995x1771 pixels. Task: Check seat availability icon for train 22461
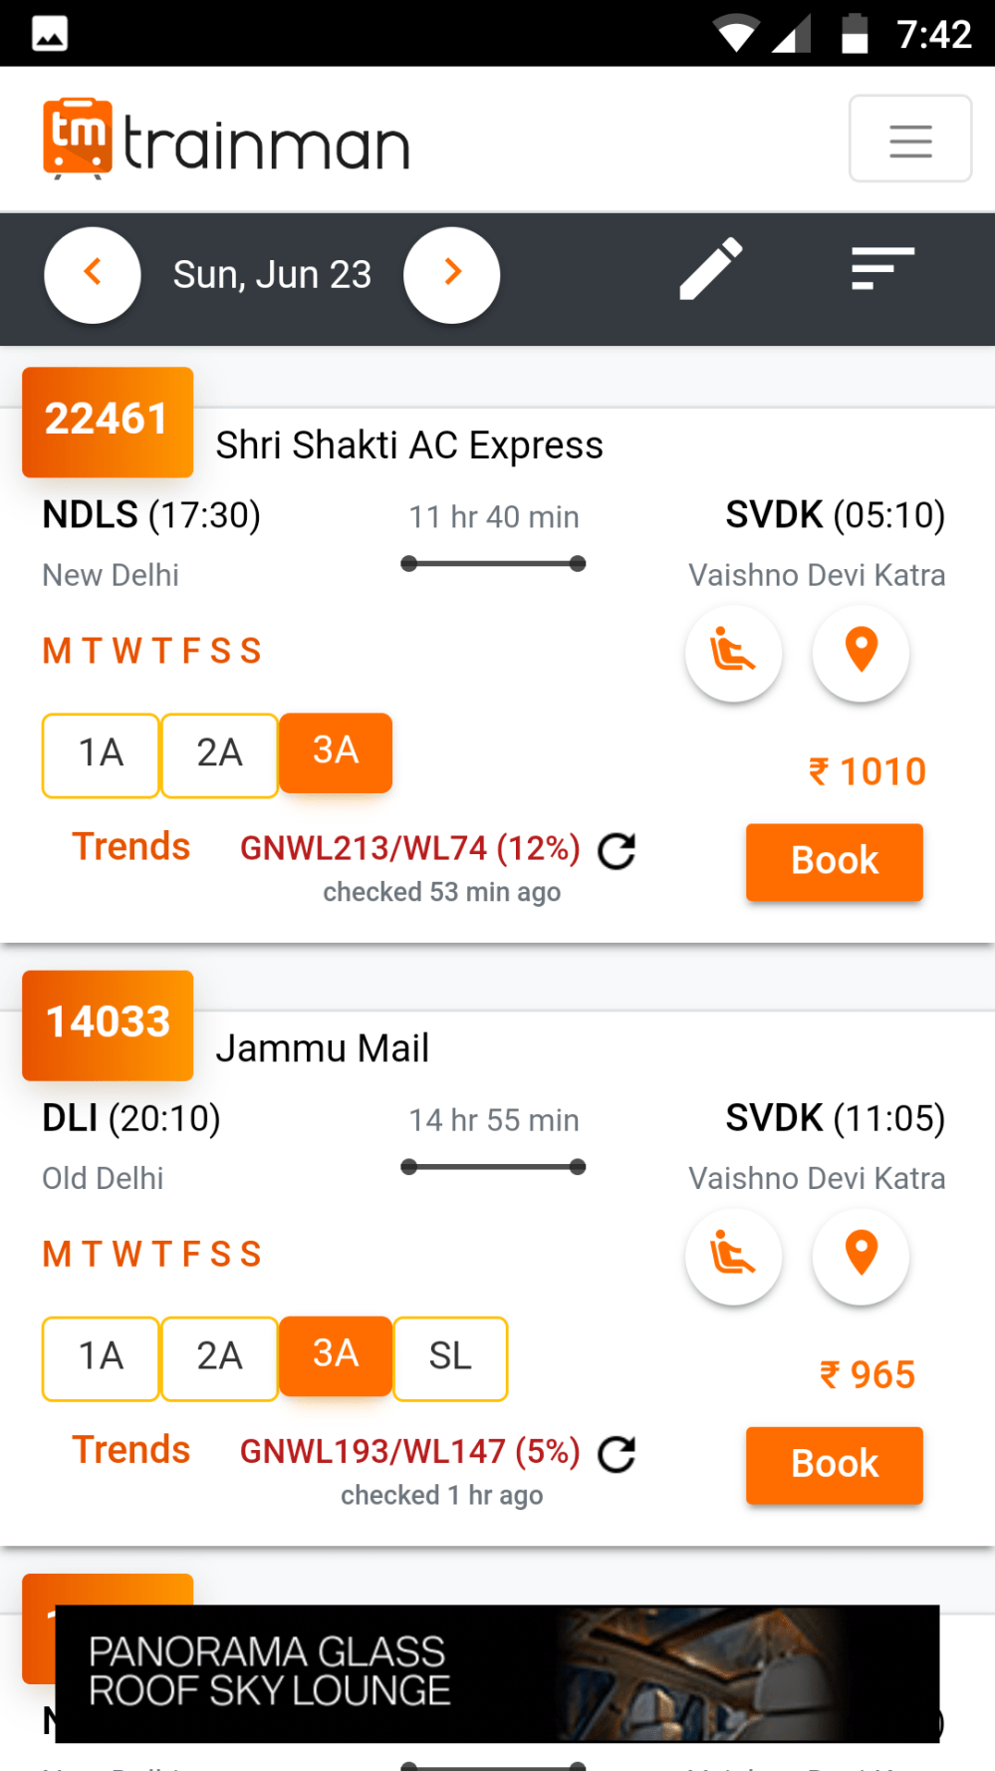733,653
